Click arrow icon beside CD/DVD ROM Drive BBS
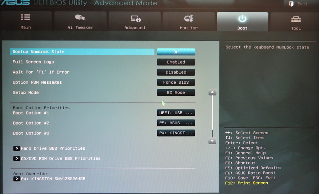The width and height of the screenshot is (319, 194). point(17,159)
